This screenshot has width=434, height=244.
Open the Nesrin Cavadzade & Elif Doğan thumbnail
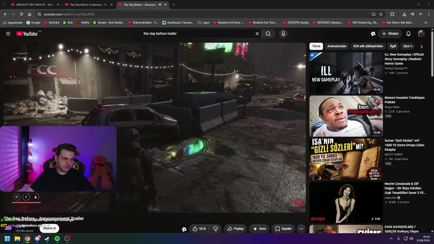point(346,202)
